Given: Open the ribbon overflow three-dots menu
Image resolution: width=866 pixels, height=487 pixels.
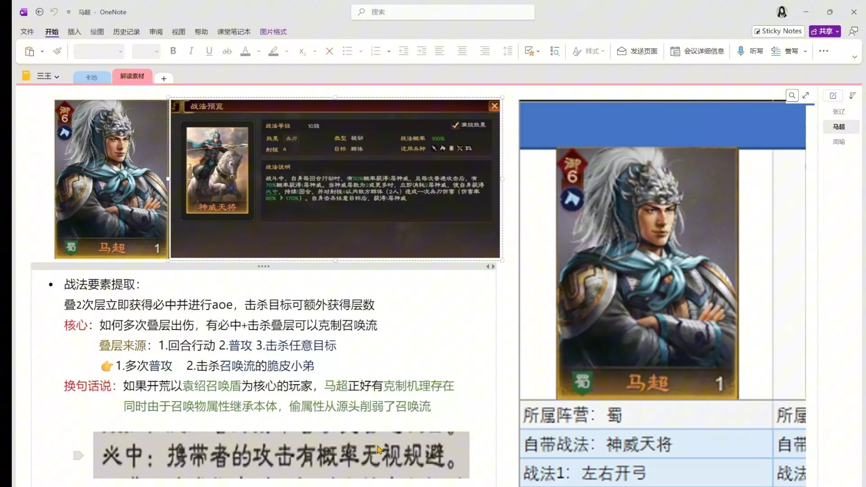Looking at the screenshot, I should pos(824,51).
